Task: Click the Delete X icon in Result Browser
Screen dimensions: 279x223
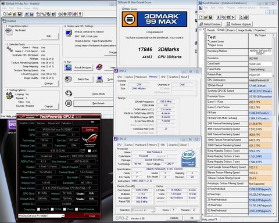Action: (x=233, y=17)
